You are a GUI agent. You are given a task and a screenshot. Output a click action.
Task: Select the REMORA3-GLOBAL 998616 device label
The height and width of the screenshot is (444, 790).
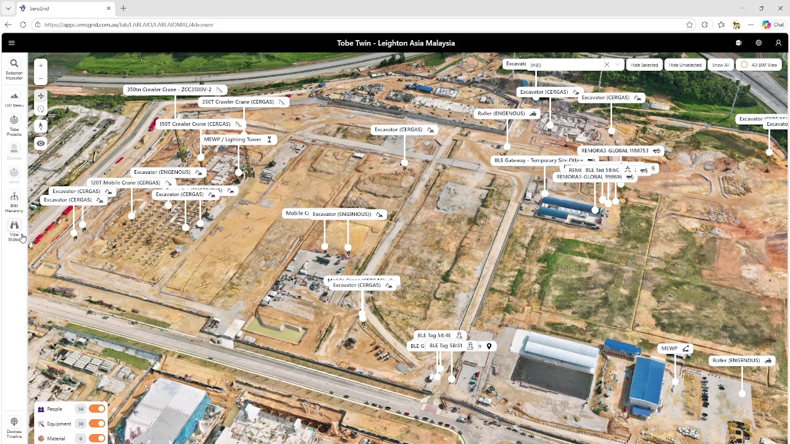[x=595, y=177]
